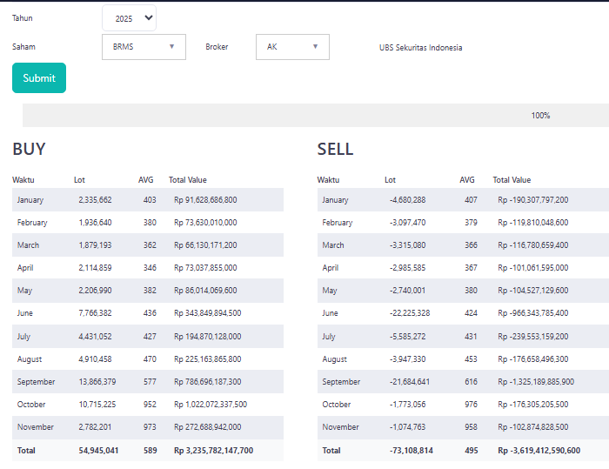Click the BUY total value Rp 3,235,782,147,700

tap(213, 451)
